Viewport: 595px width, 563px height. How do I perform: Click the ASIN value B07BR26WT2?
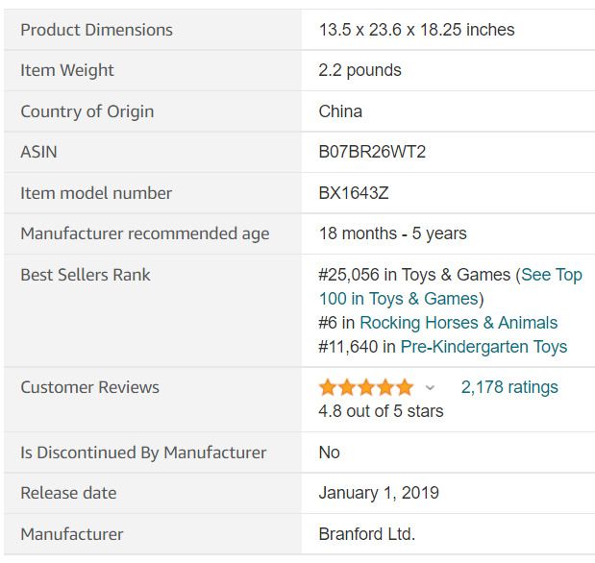tap(372, 152)
